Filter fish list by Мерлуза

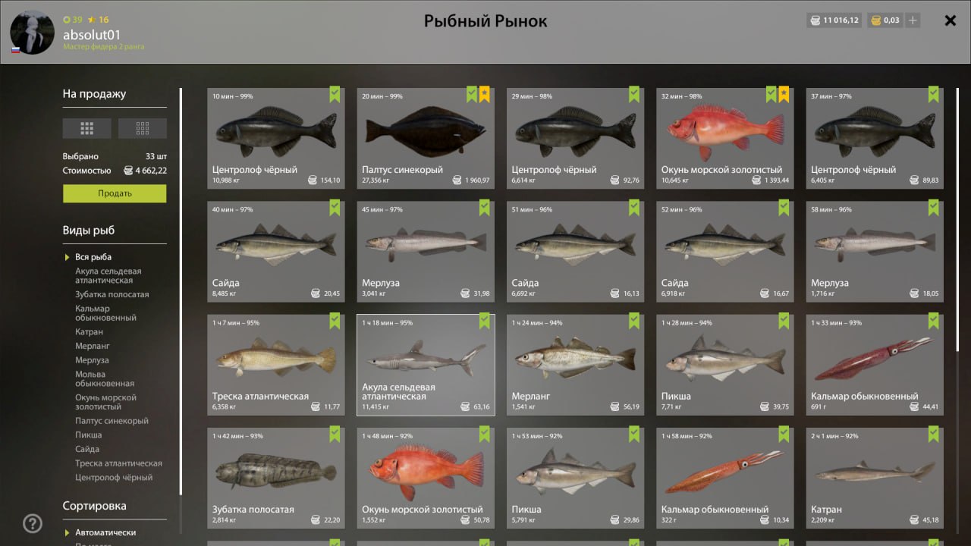[x=92, y=360]
